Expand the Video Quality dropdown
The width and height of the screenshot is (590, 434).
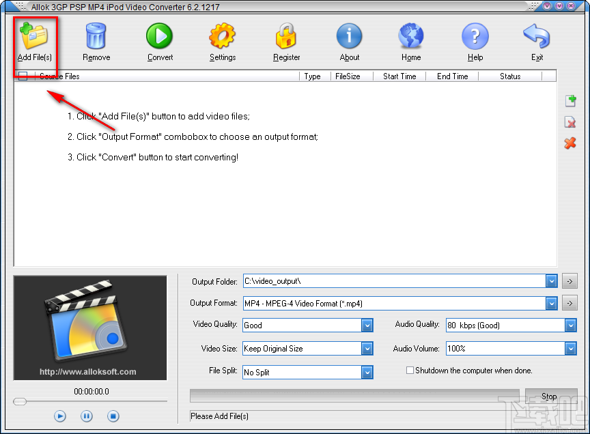click(367, 325)
